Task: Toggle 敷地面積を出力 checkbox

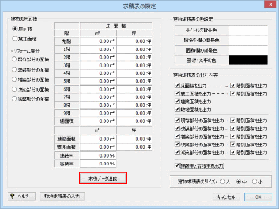Action: pyautogui.click(x=177, y=109)
